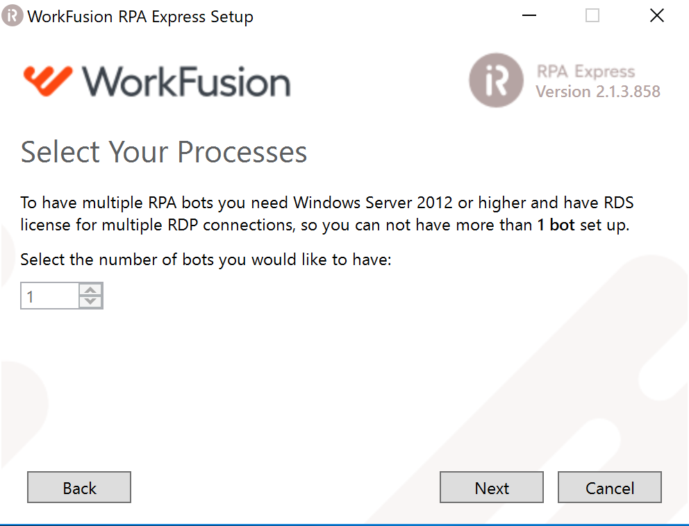Click the WorkFusion RPA Express Setup title text
This screenshot has width=689, height=526.
click(x=139, y=16)
